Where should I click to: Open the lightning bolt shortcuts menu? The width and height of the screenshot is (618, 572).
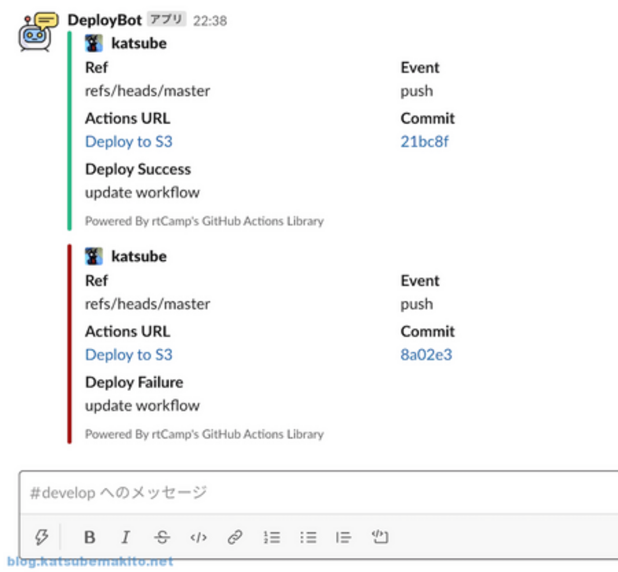click(x=42, y=537)
